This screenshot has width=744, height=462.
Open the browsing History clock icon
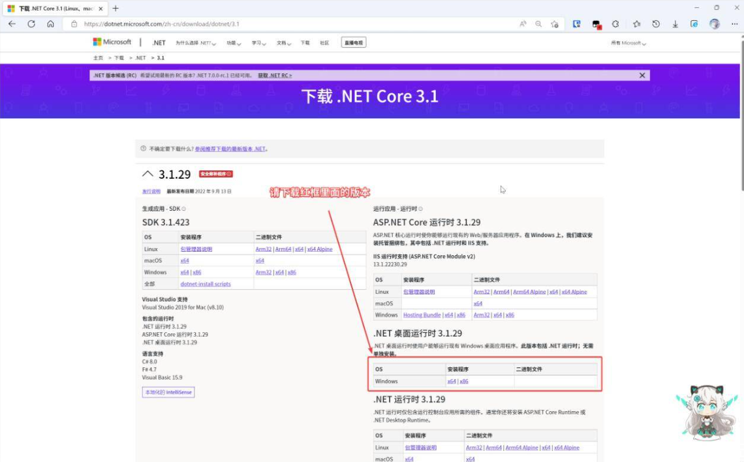pos(656,23)
